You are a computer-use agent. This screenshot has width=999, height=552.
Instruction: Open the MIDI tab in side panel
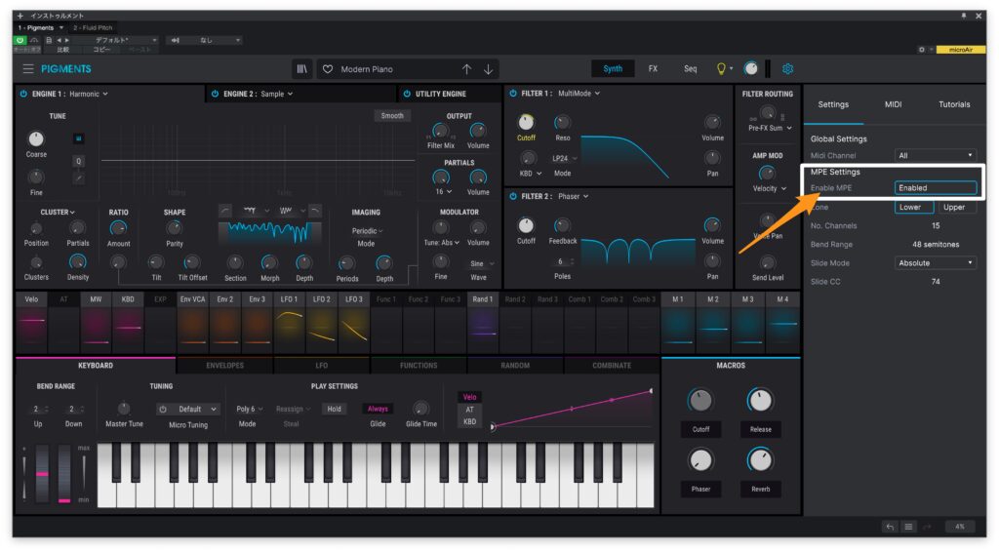(893, 104)
